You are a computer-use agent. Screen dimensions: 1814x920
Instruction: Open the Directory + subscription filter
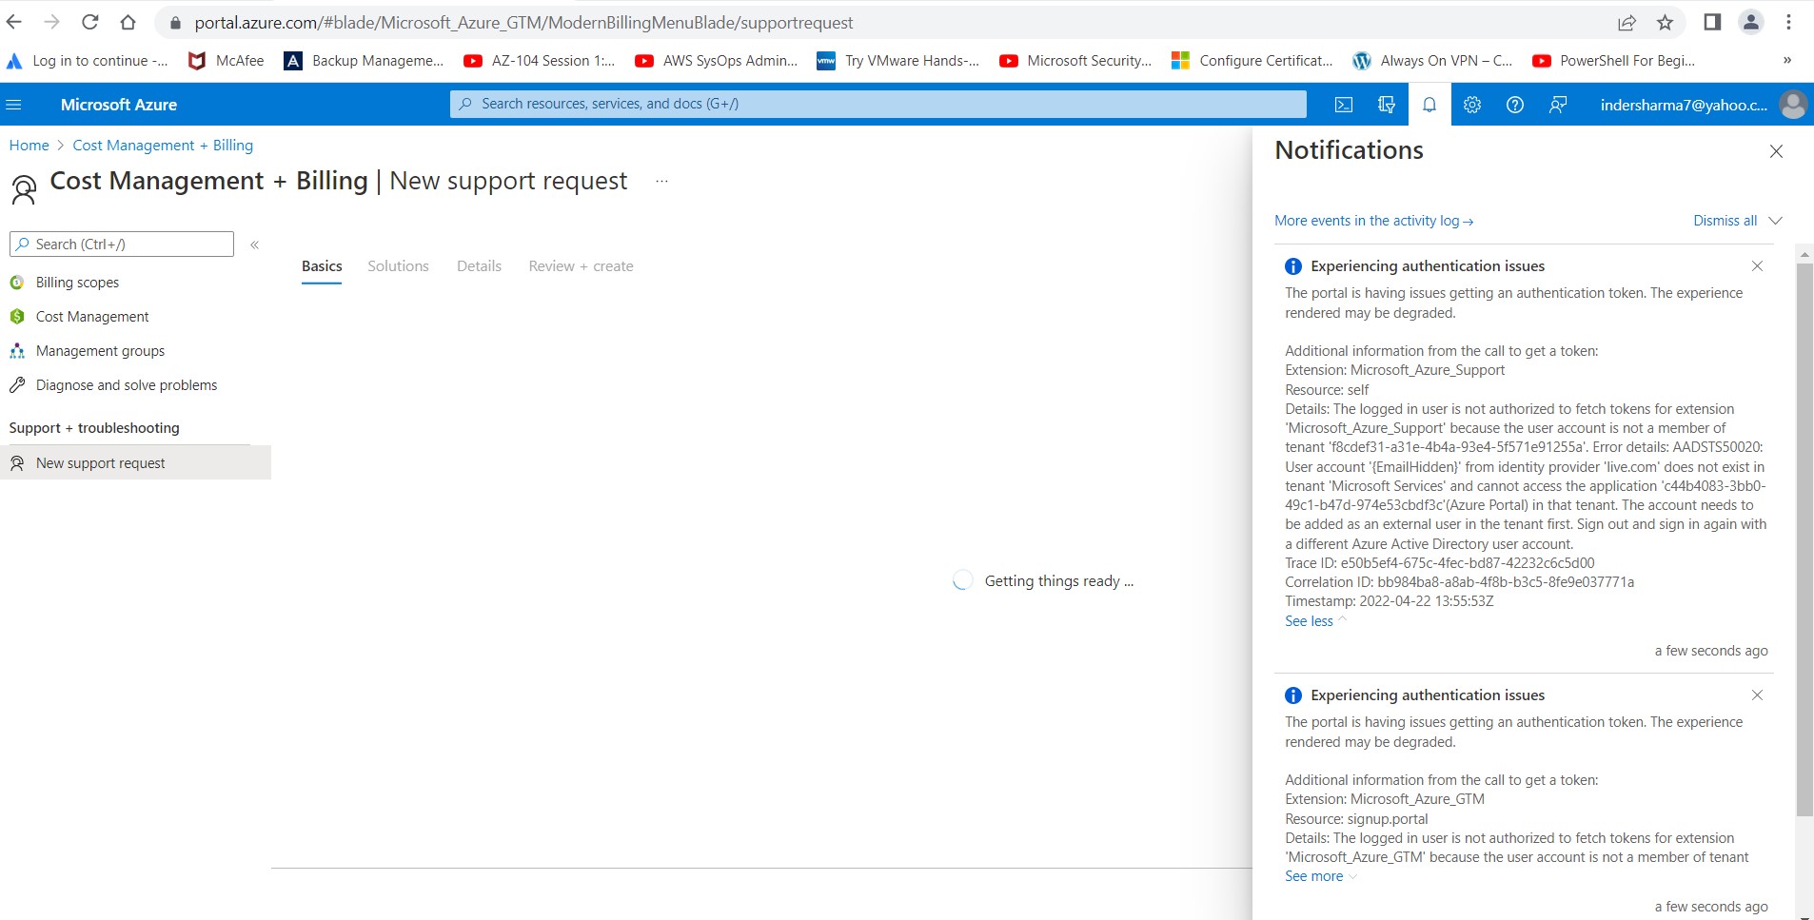click(x=1385, y=105)
